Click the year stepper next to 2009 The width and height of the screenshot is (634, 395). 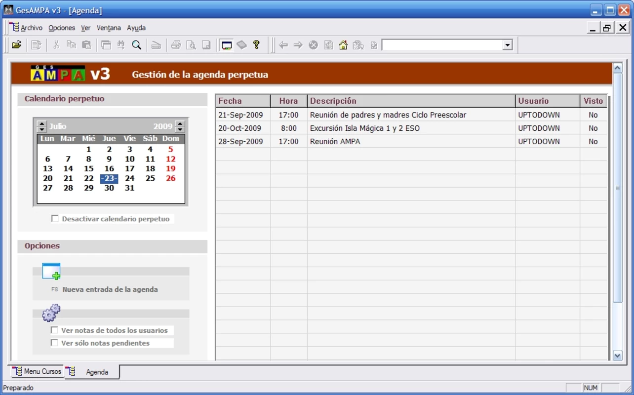coord(180,126)
